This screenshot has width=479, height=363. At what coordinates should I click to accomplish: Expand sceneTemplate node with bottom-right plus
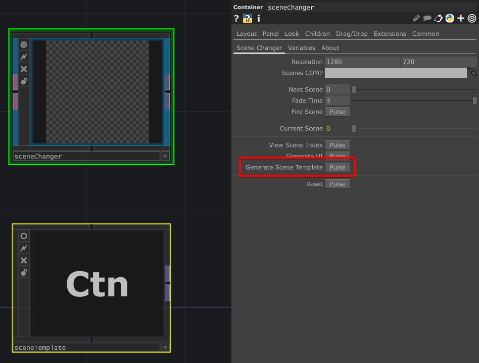coord(165,347)
